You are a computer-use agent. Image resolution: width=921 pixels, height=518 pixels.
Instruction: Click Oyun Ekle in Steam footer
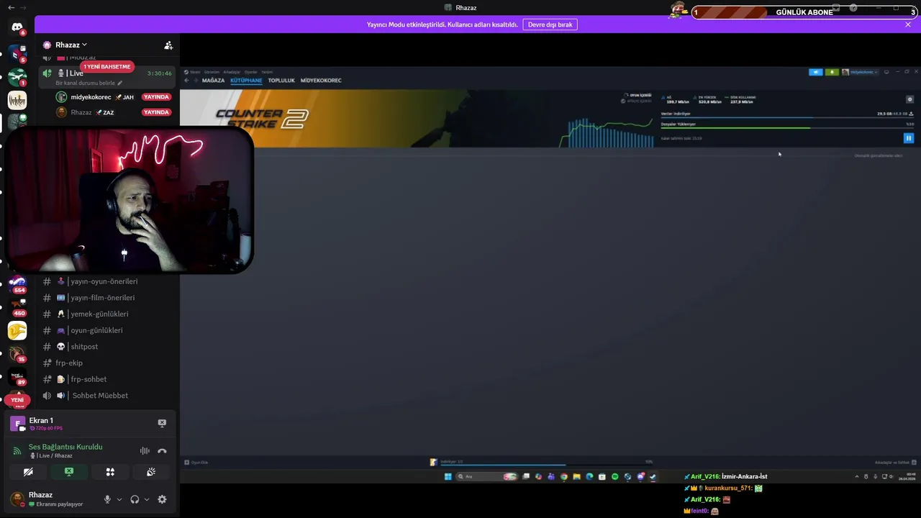(x=196, y=462)
